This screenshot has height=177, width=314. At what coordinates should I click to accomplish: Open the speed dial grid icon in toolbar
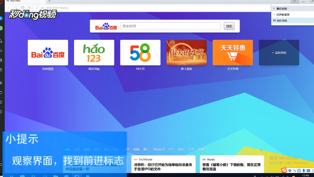pyautogui.click(x=29, y=8)
